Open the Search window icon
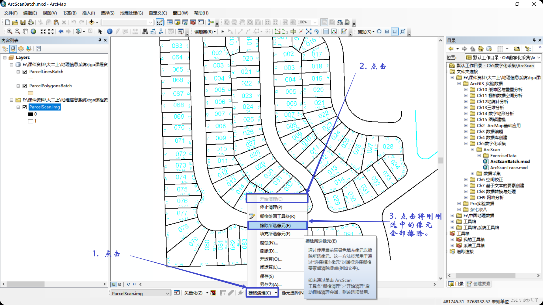The width and height of the screenshot is (543, 305). [185, 22]
